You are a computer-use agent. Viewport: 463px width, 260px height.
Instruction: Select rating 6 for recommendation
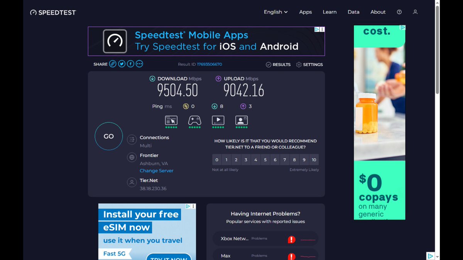pos(275,159)
